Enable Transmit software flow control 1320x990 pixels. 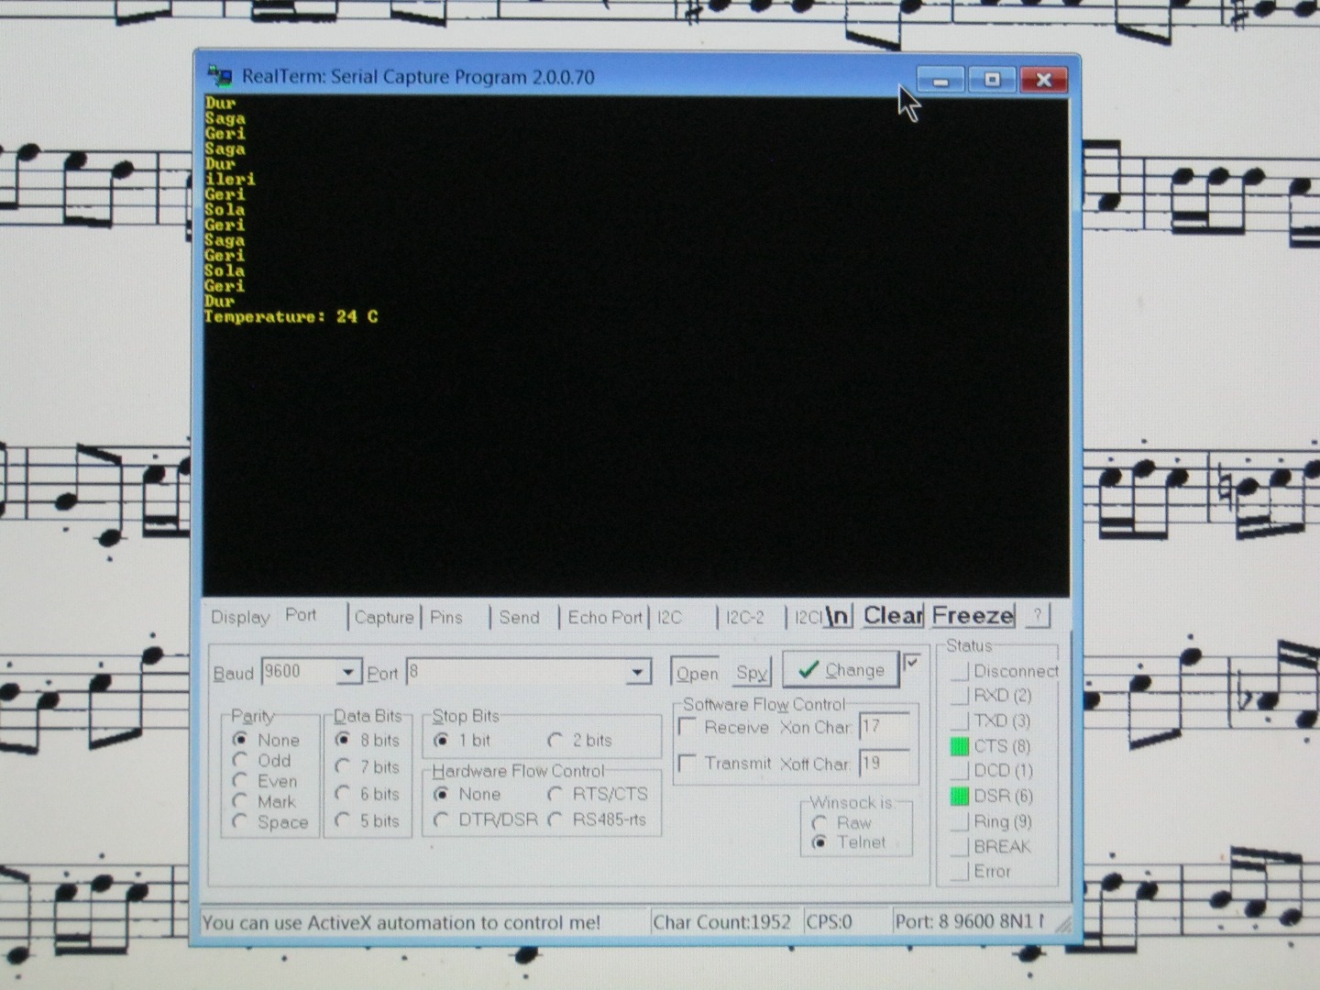point(687,763)
